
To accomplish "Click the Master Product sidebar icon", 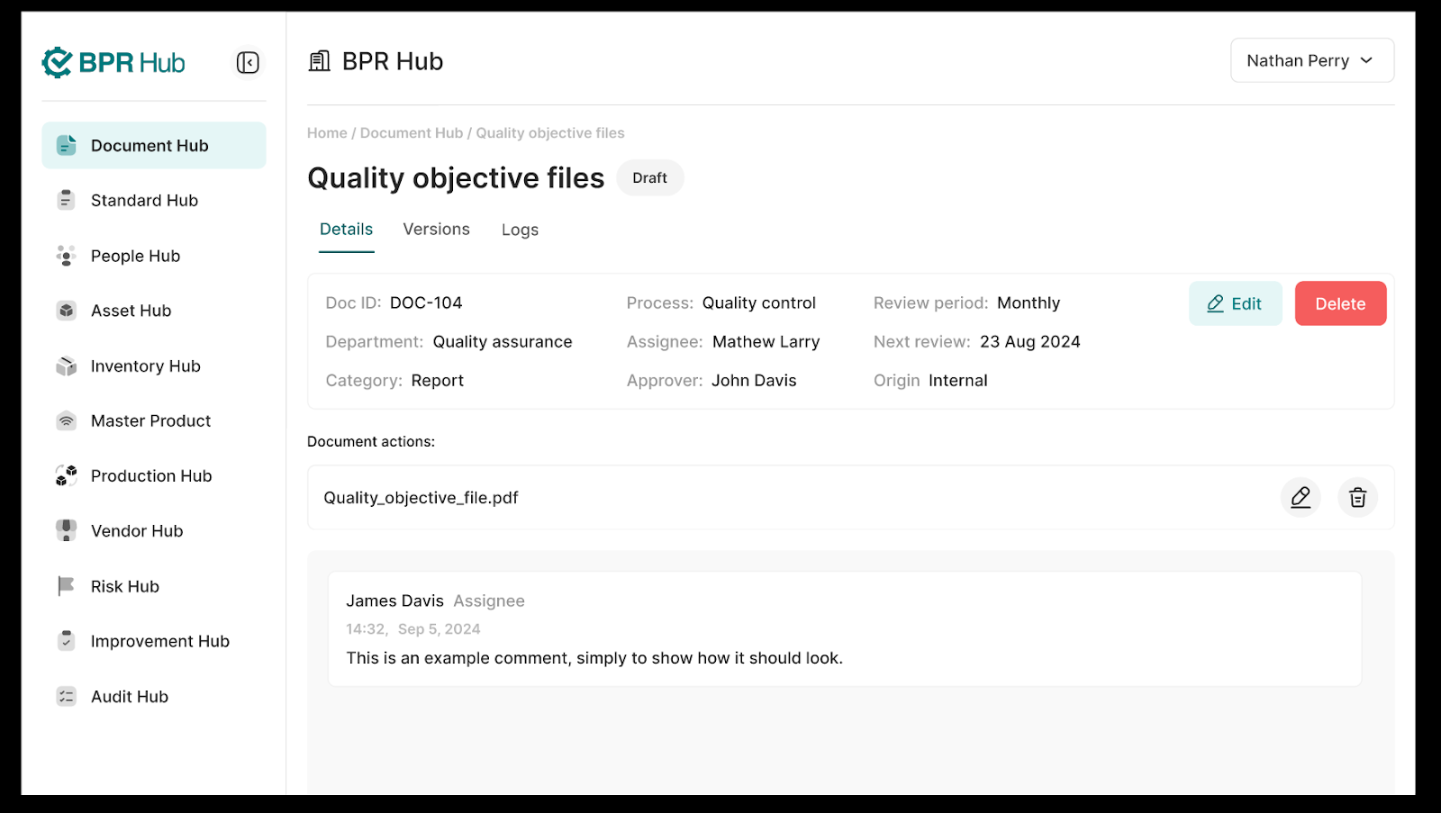I will (67, 420).
